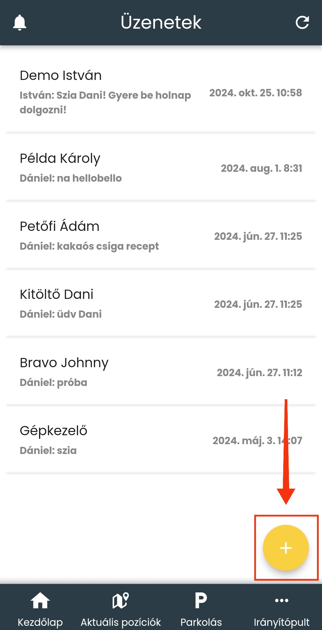Tap the Kezdőlap home icon
Viewport: 322px width, 630px height.
[x=40, y=600]
